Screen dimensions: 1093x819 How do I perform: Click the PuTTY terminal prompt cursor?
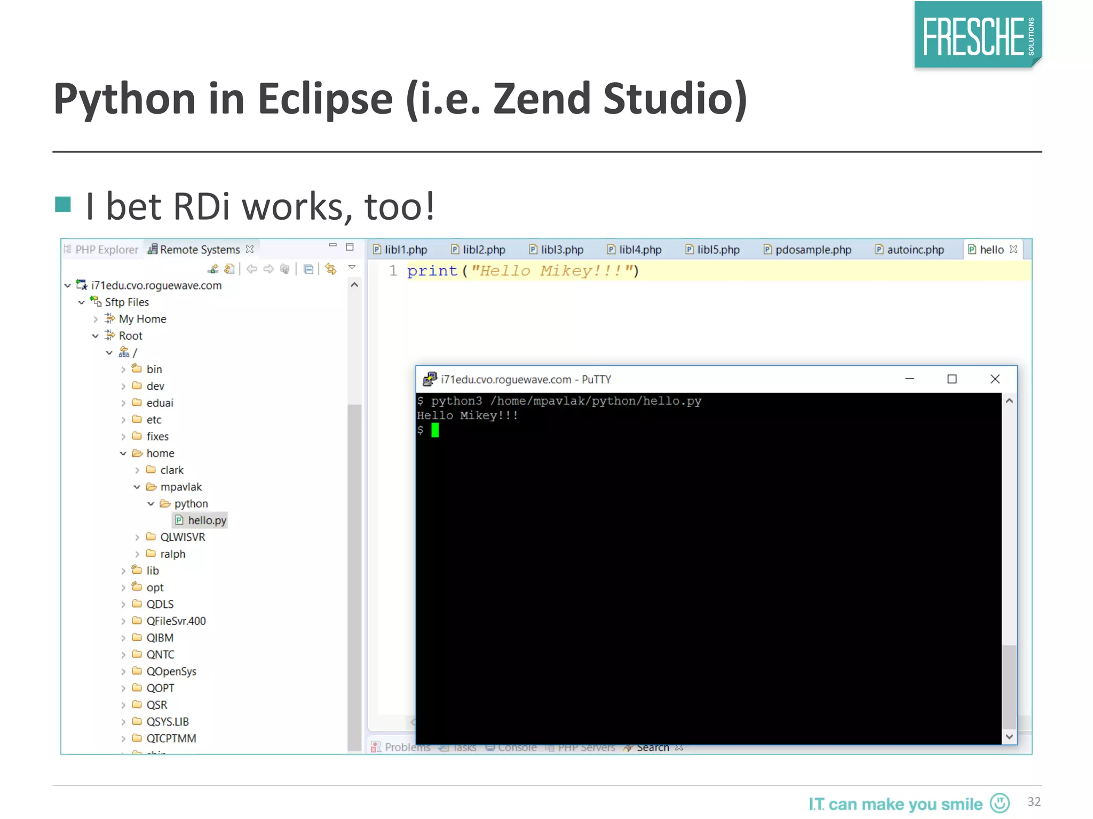(435, 430)
